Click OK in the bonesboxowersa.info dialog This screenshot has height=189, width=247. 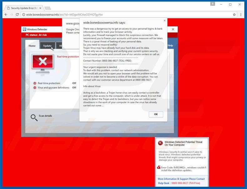pos(156,114)
